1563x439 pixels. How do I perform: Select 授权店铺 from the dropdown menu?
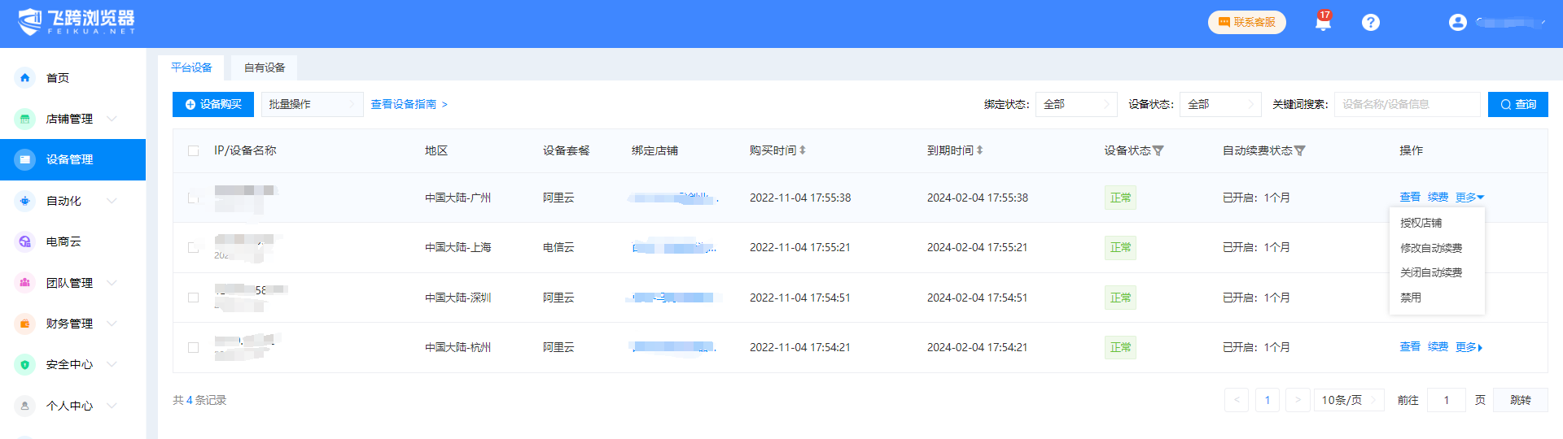click(1421, 223)
